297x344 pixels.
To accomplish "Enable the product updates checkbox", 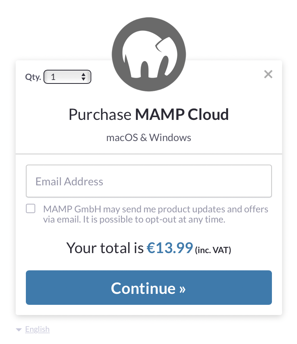I will coord(30,208).
